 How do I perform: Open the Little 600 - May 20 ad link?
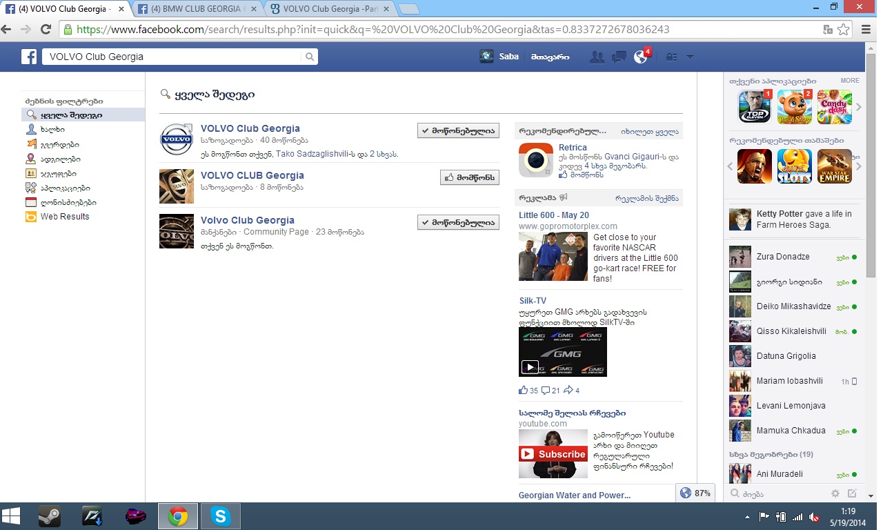click(554, 215)
